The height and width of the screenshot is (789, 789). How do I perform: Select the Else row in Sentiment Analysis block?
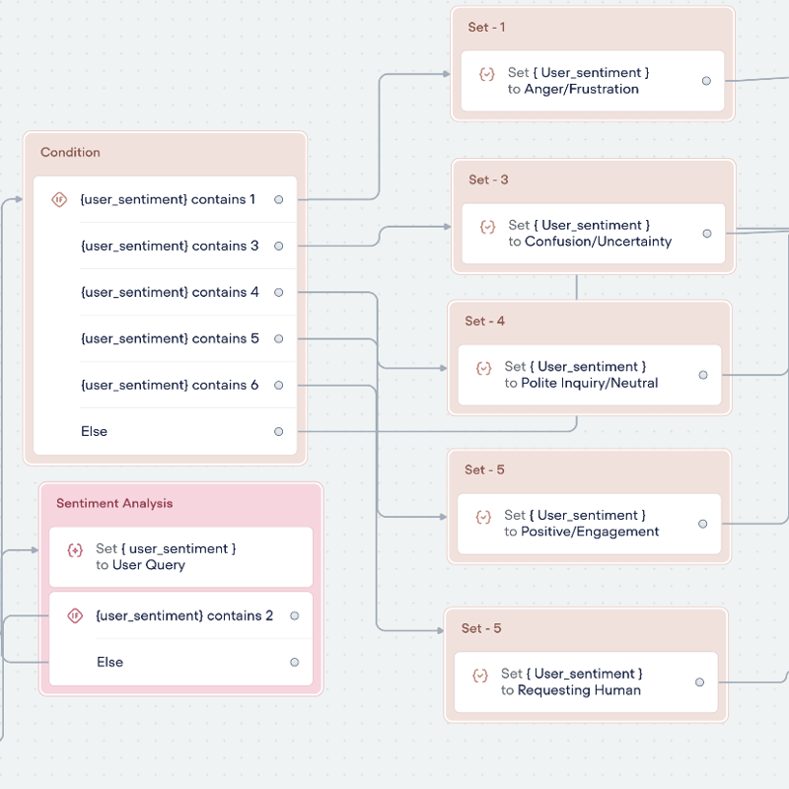(110, 662)
